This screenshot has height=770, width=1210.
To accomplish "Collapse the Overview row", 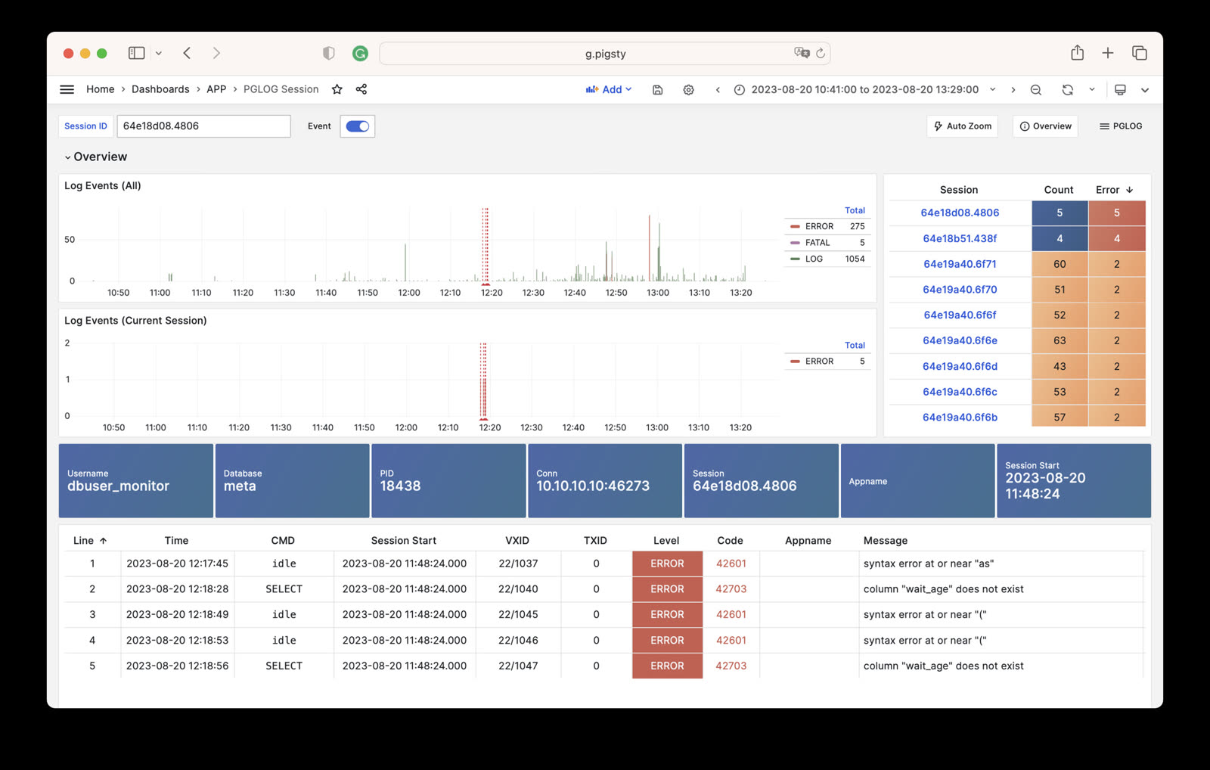I will [95, 157].
